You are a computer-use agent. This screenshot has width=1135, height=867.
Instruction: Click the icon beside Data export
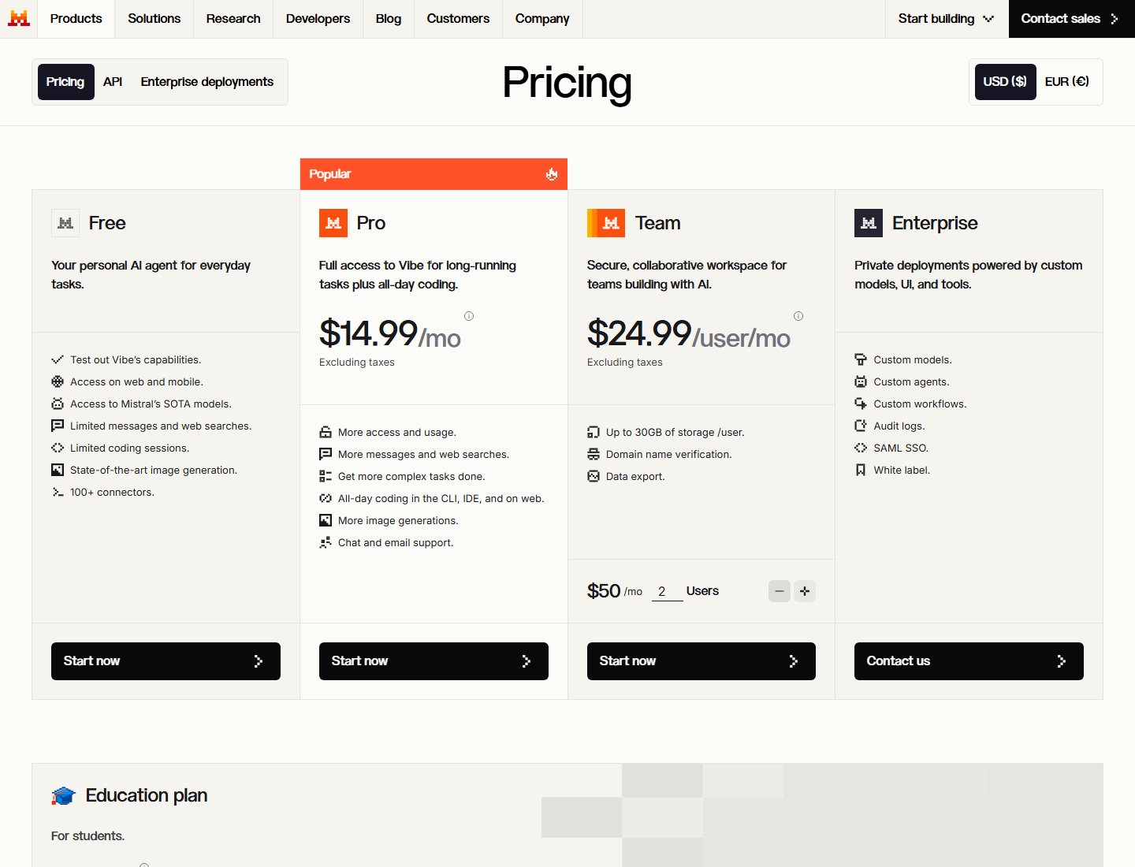pos(594,476)
